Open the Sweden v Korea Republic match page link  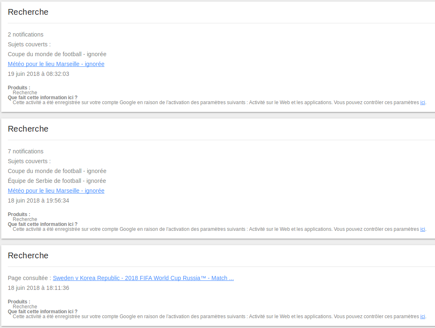point(143,278)
